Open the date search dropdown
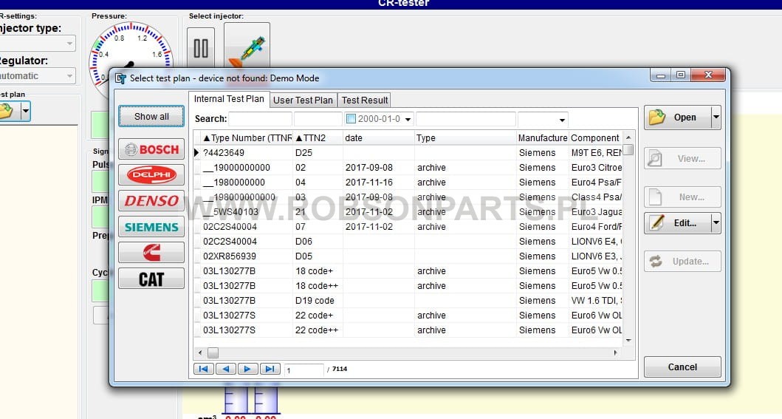Screen dimensions: 782x419 (408, 119)
